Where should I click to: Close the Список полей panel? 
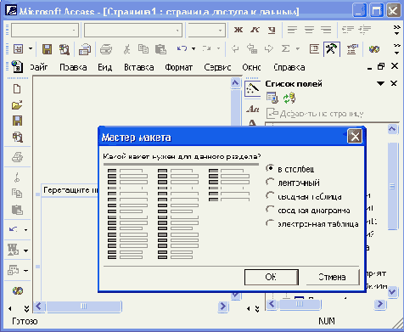click(394, 84)
